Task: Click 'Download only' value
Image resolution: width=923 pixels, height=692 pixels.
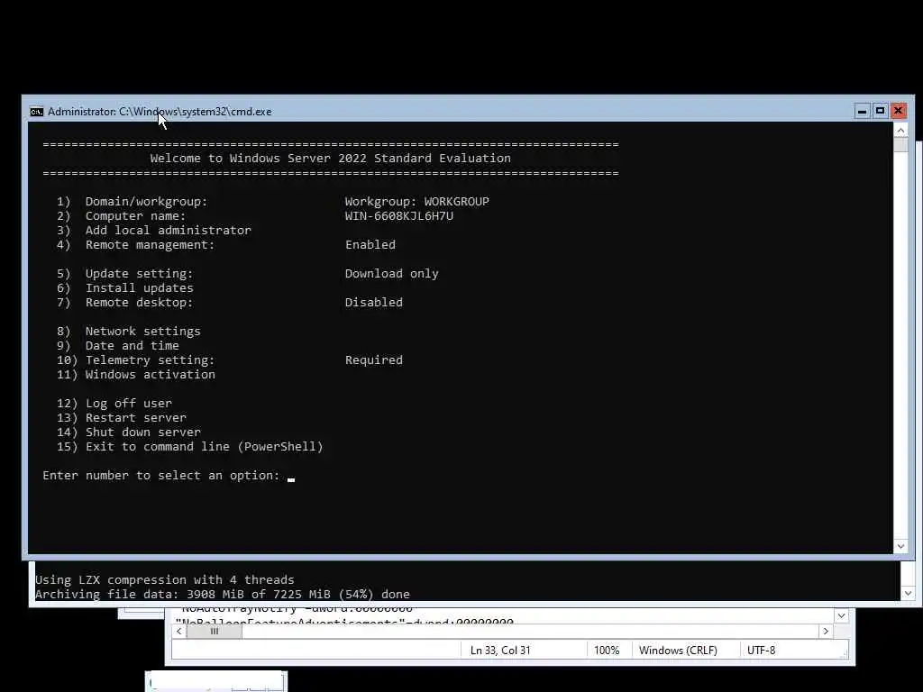Action: [391, 274]
